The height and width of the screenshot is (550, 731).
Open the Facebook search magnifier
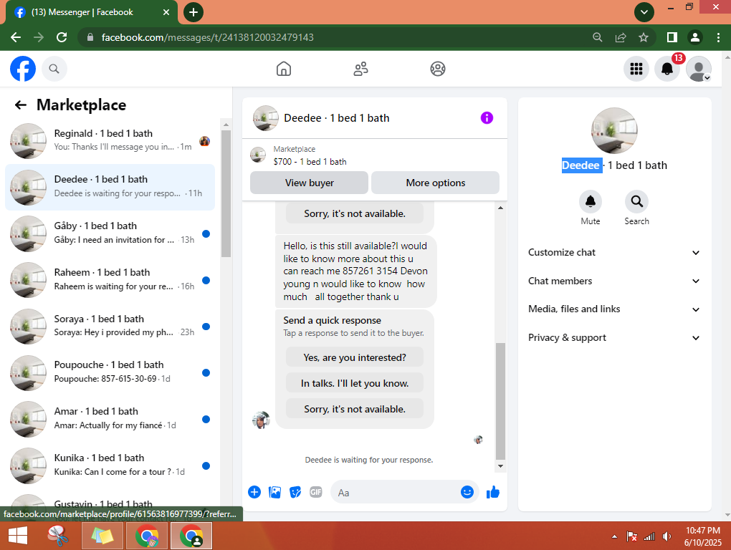(x=54, y=69)
